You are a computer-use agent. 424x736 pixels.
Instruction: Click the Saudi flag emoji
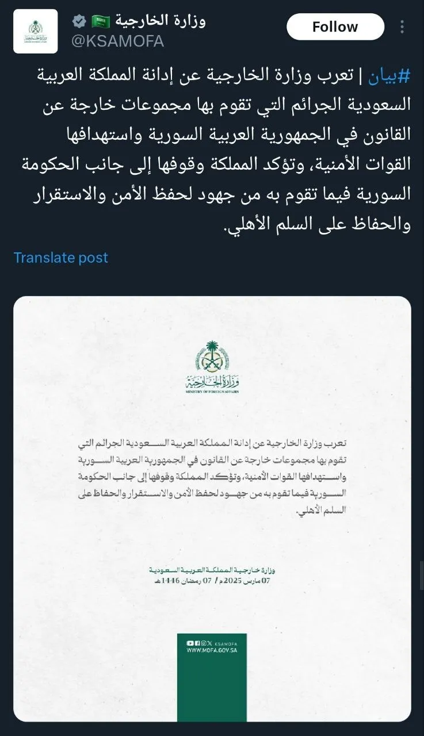click(x=101, y=22)
